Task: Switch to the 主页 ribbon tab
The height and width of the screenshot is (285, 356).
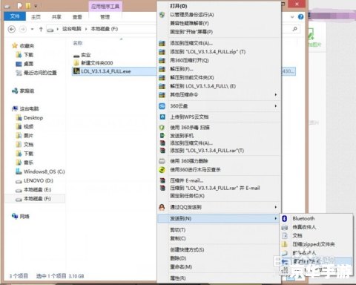Action: (x=36, y=17)
